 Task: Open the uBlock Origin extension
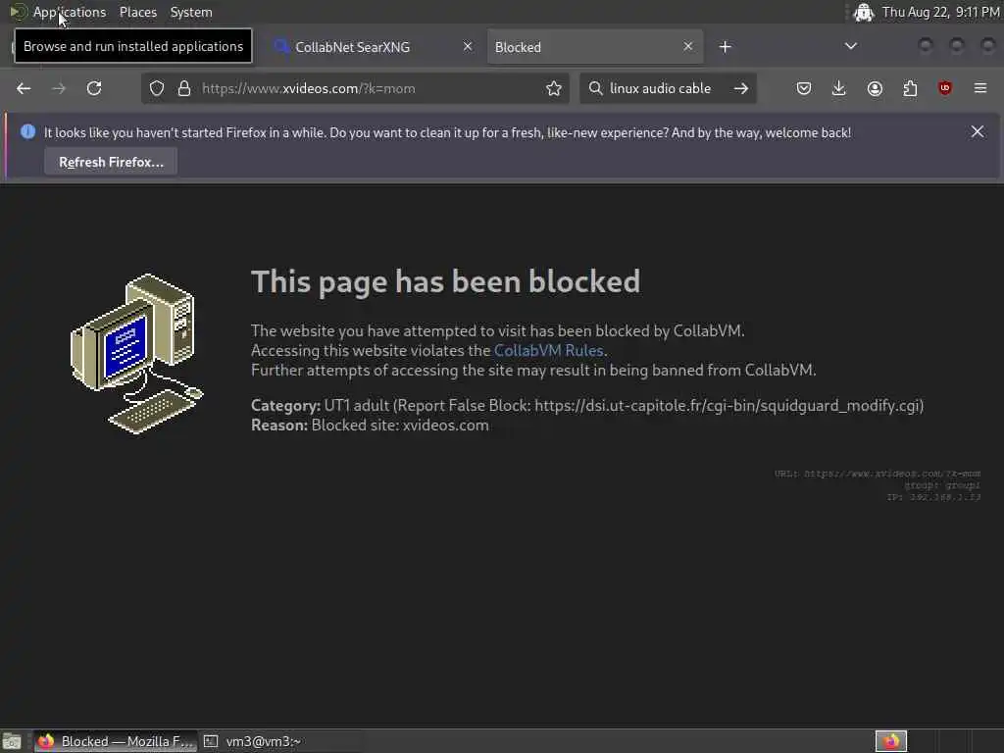tap(945, 88)
